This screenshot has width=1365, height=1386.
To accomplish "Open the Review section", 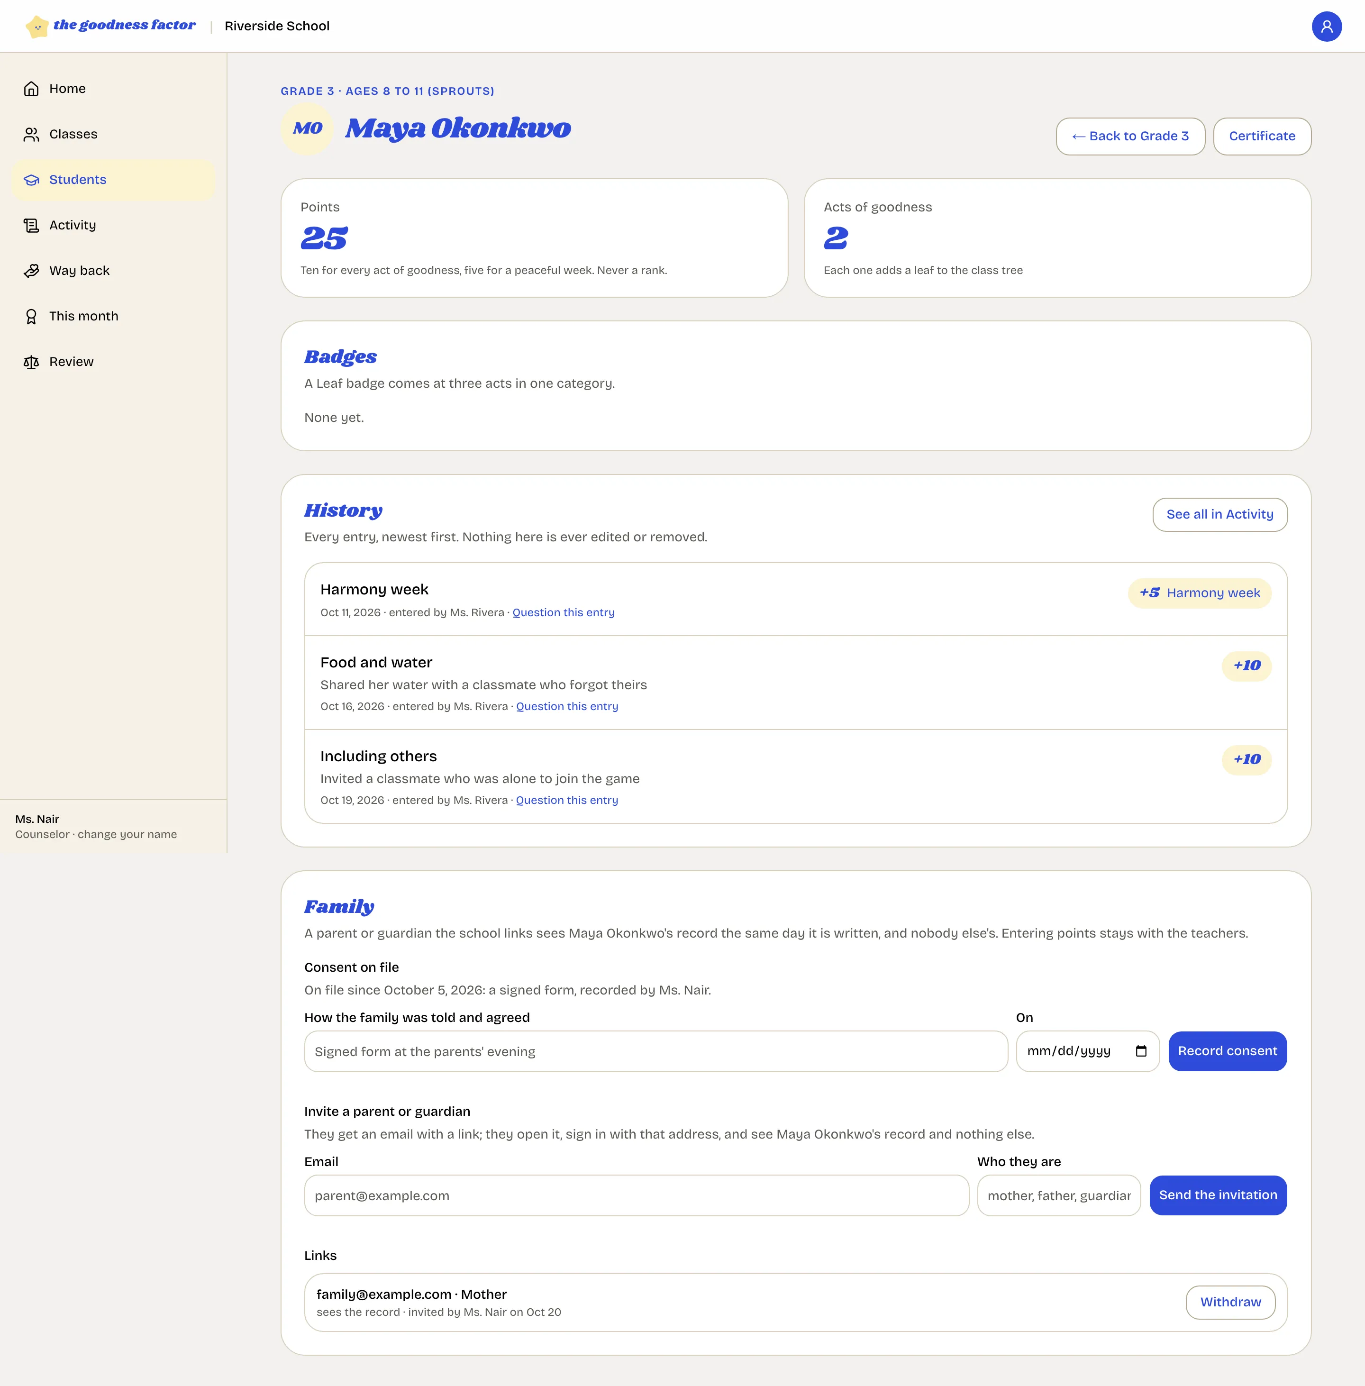I will [x=112, y=362].
